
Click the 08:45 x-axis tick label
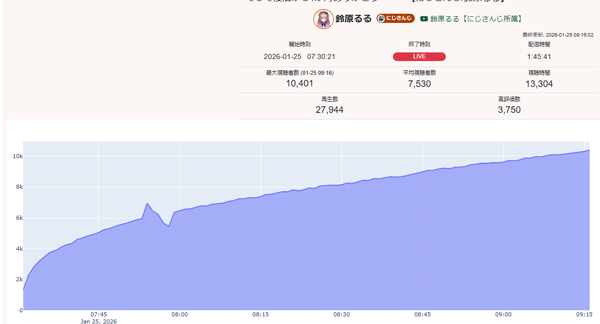pos(422,314)
